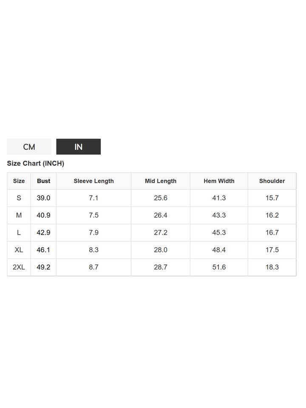Click the Size column header

click(x=19, y=181)
